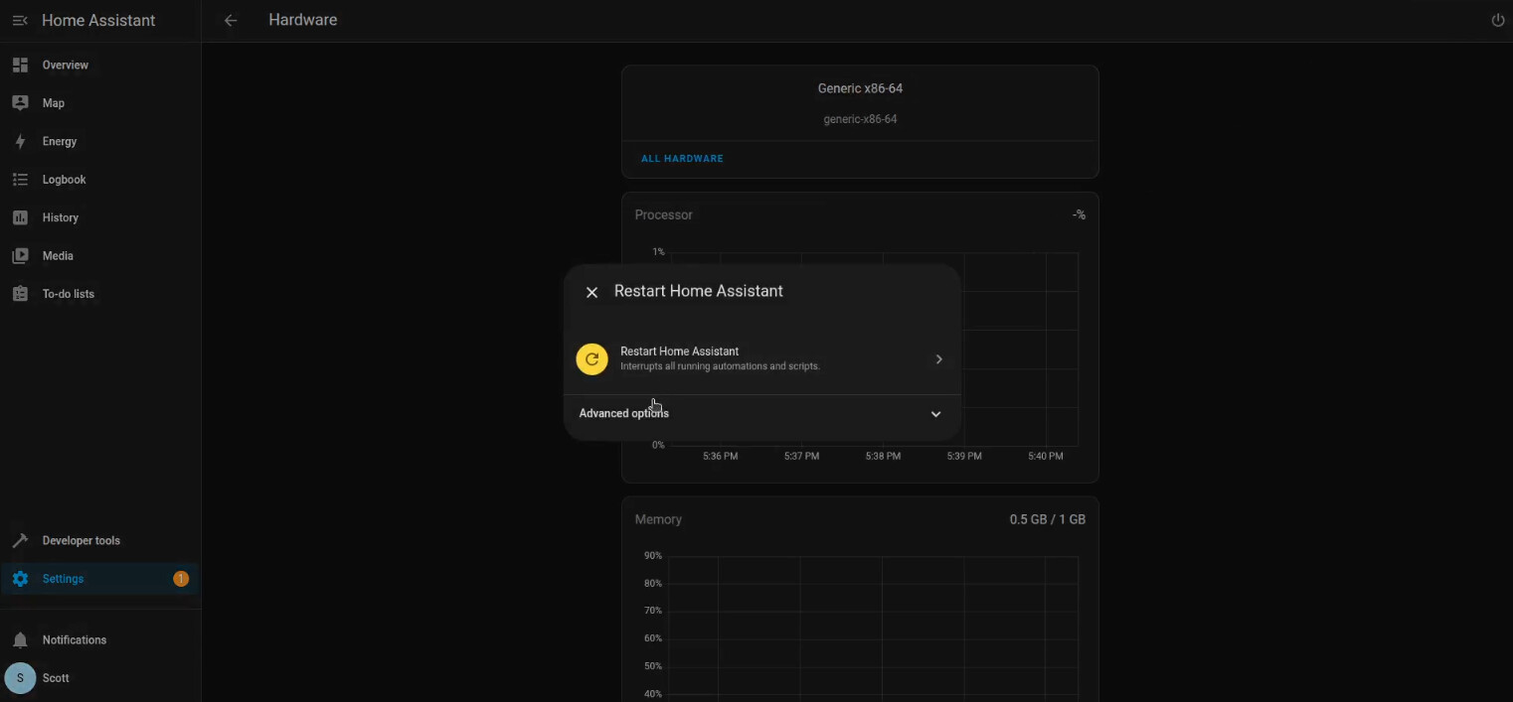Screen dimensions: 1513x702
Task: Click the Settings label in the sidebar
Action: (x=64, y=579)
